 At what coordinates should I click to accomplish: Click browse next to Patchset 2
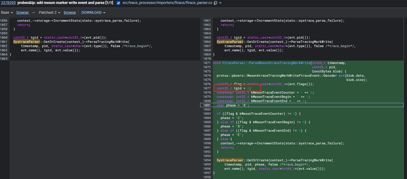pos(70,12)
